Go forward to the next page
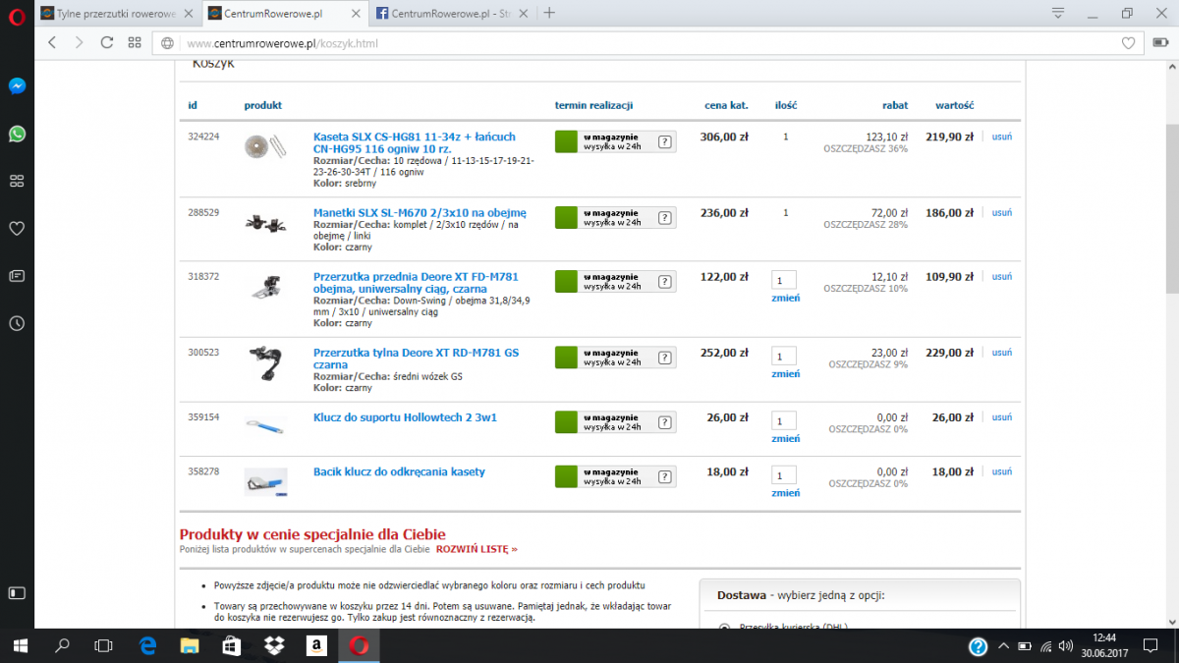The width and height of the screenshot is (1179, 663). [80, 43]
